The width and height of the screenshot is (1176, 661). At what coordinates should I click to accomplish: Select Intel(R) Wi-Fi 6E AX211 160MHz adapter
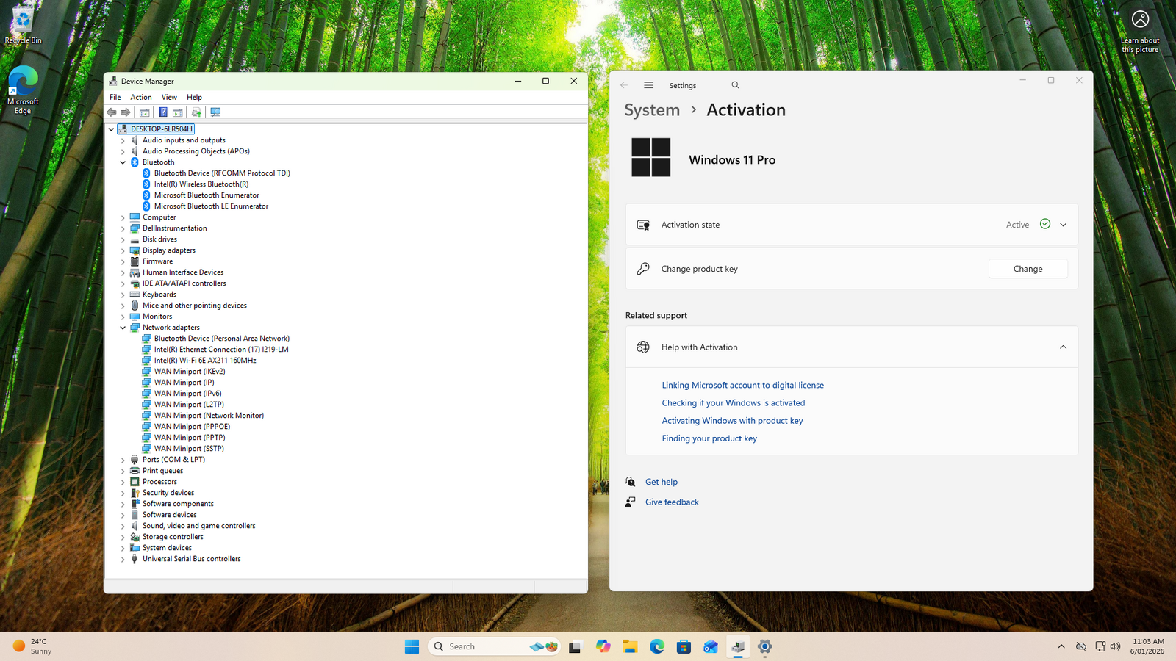204,361
